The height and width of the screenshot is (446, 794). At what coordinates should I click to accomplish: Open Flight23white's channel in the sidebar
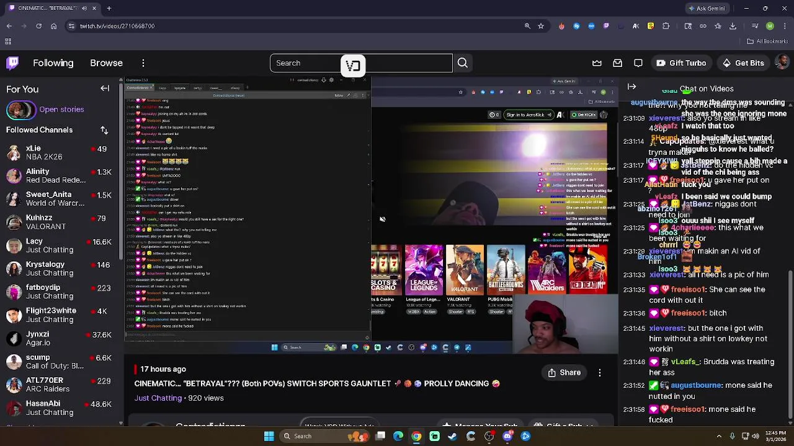point(60,315)
